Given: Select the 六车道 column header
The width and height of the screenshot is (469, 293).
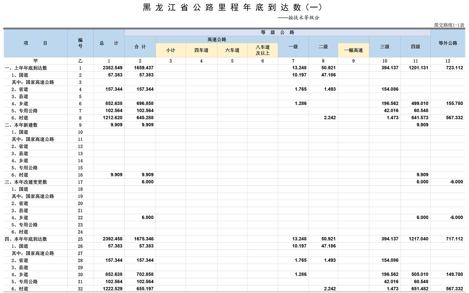Looking at the screenshot, I should click(232, 50).
